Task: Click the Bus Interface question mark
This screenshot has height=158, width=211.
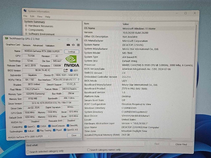Action: tap(78, 80)
